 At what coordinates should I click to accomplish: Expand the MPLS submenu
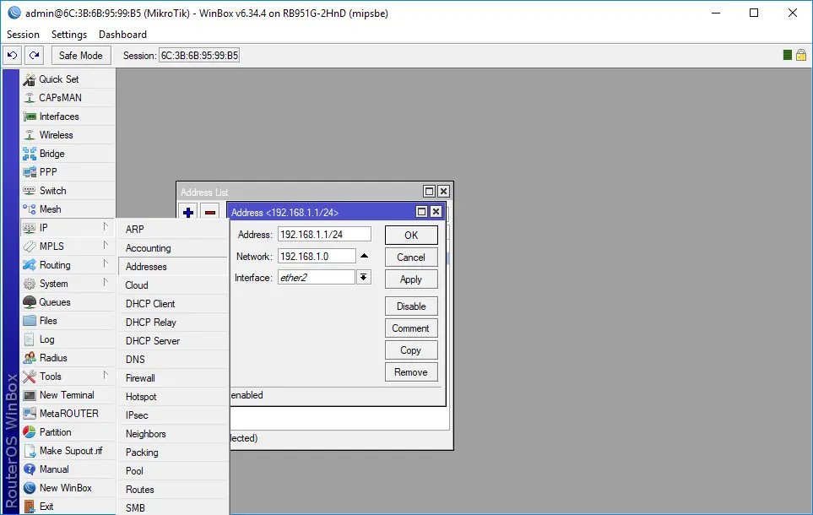click(x=68, y=247)
